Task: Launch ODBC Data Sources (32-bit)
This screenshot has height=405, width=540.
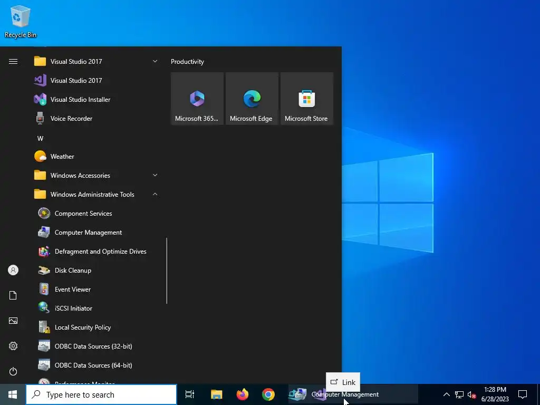Action: tap(96, 346)
